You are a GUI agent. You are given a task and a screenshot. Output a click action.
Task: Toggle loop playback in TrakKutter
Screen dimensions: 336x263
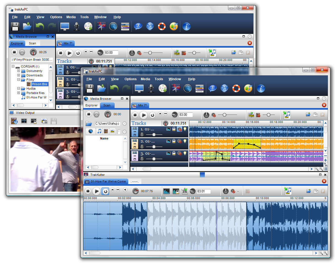click(105, 191)
